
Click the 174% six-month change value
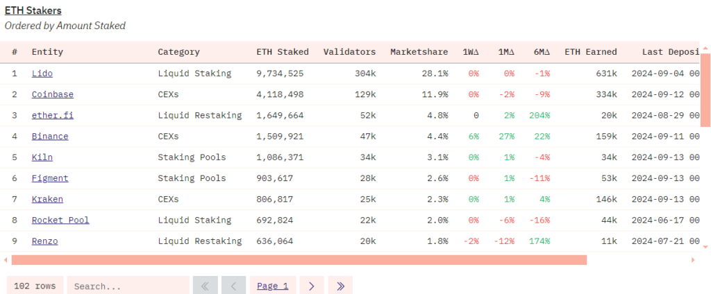[539, 241]
